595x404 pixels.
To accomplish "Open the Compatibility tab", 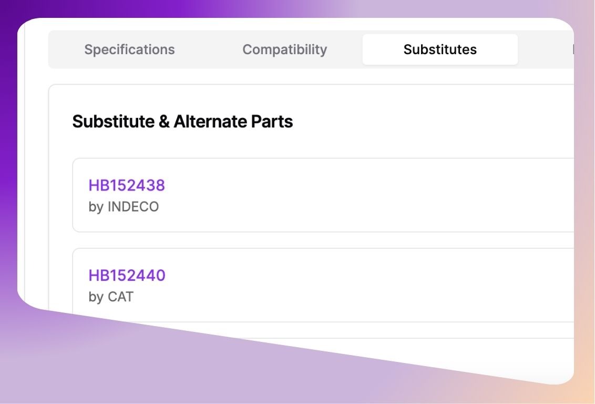I will click(284, 49).
